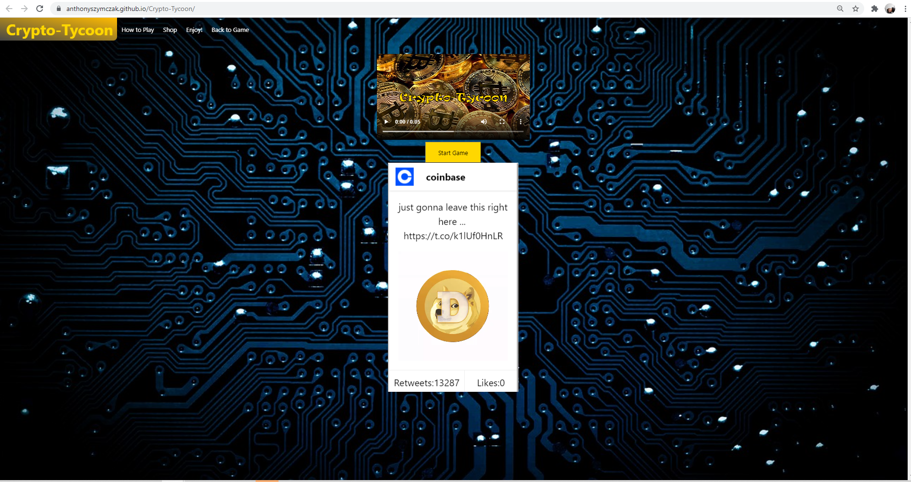Image resolution: width=911 pixels, height=482 pixels.
Task: Click the t.co link text in tweet
Action: (x=453, y=236)
